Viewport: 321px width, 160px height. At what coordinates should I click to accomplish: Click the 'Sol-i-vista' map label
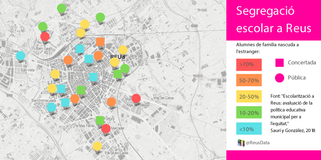click(28, 70)
